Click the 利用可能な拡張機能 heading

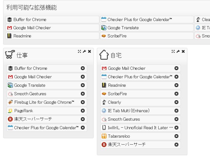(x=31, y=8)
